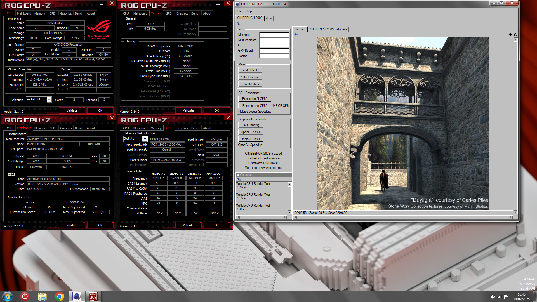Open the Mainboard tab in the top-left CPU-Z window
This screenshot has width=537, height=302.
(24, 13)
